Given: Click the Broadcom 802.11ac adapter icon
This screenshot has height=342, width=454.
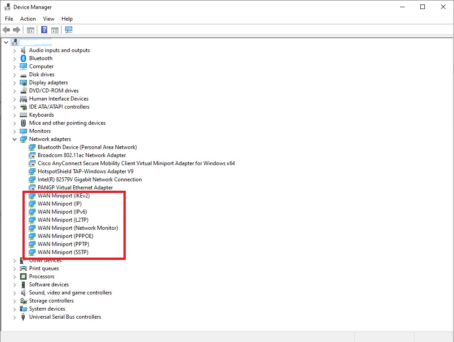Looking at the screenshot, I should coord(32,155).
